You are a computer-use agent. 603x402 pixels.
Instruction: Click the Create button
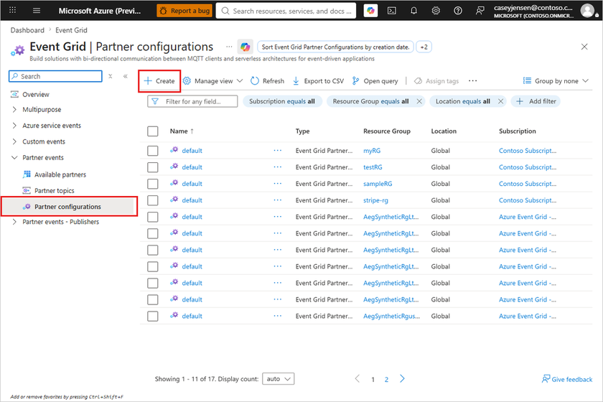click(159, 81)
